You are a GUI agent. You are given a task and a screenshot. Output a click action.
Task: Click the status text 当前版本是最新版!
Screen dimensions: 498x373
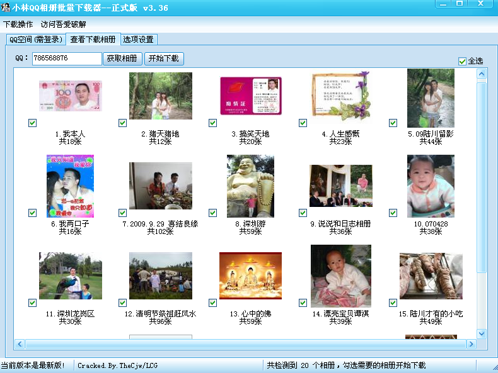point(33,365)
